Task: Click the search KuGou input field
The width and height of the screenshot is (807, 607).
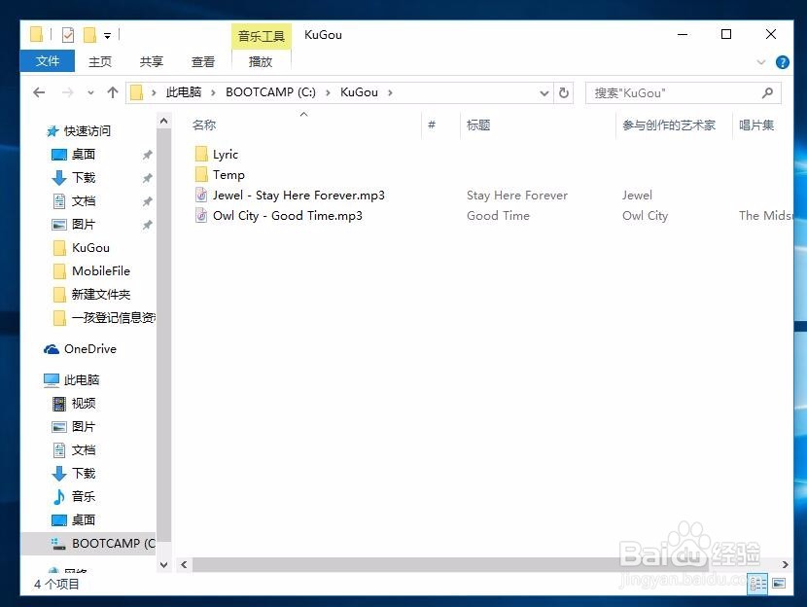Action: (683, 93)
